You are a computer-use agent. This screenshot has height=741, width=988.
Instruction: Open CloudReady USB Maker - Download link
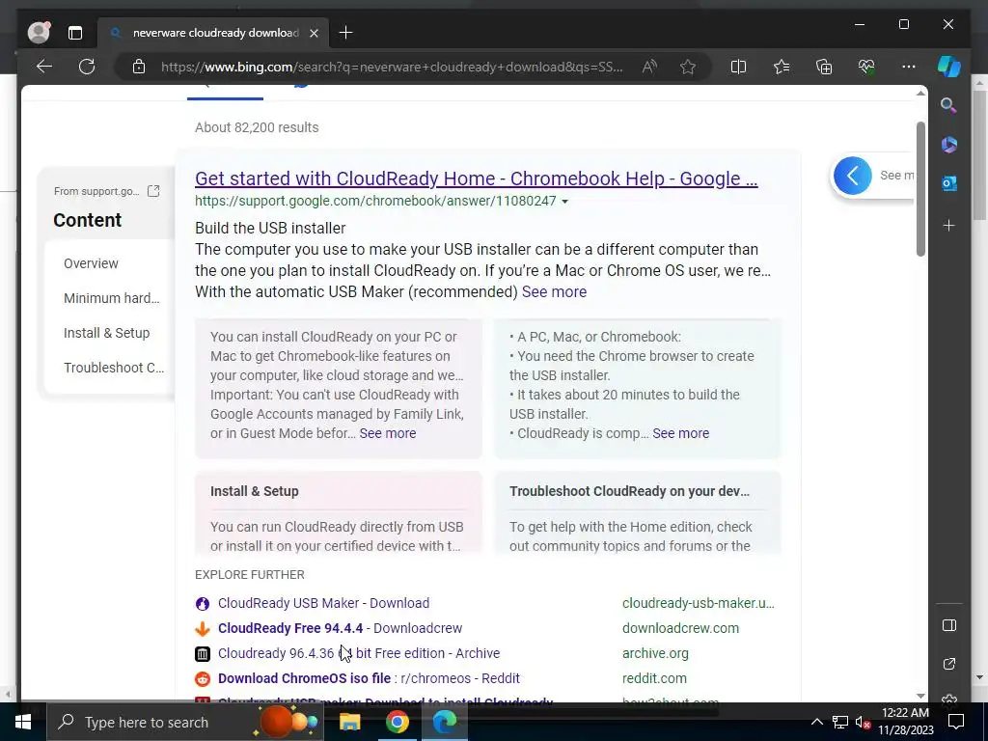coord(323,603)
